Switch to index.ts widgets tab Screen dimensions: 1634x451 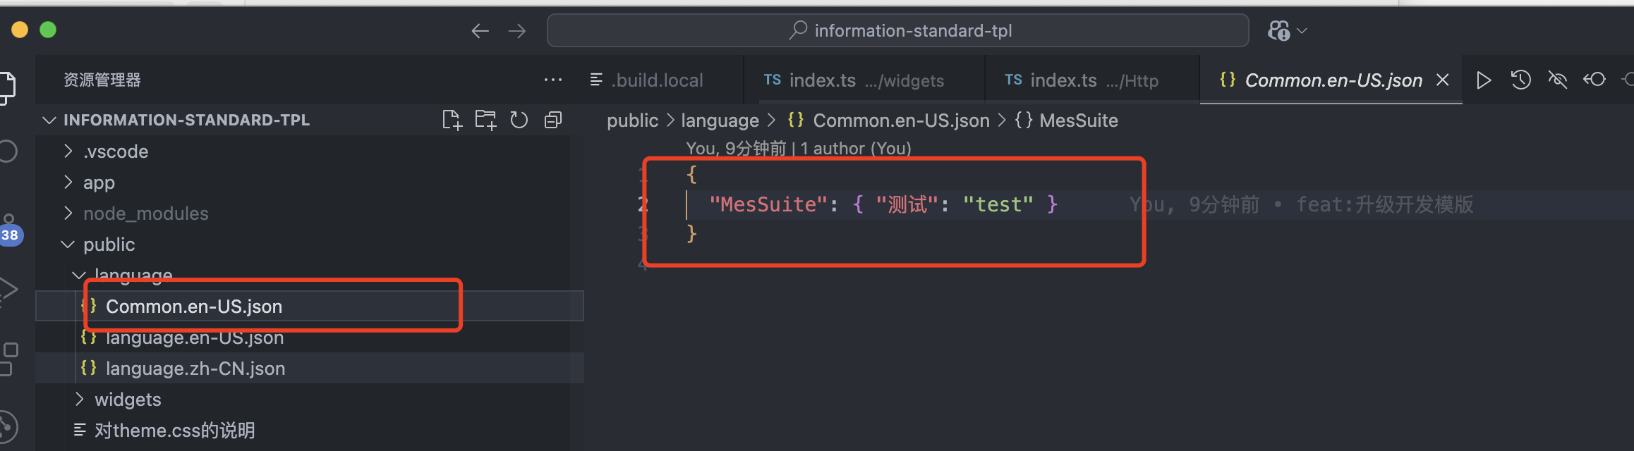click(854, 80)
